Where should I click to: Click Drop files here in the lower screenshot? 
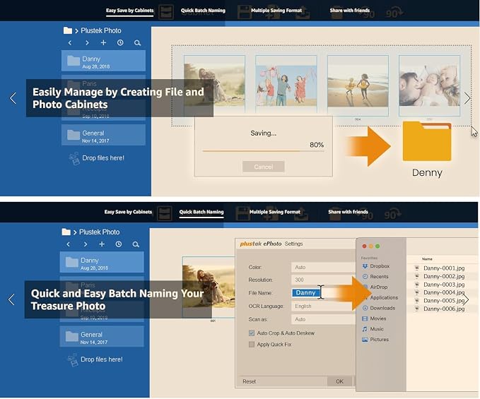pyautogui.click(x=101, y=359)
